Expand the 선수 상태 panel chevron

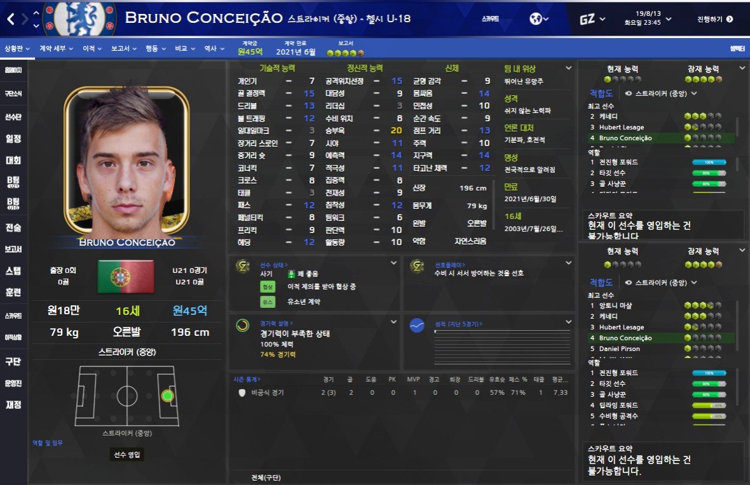click(393, 263)
